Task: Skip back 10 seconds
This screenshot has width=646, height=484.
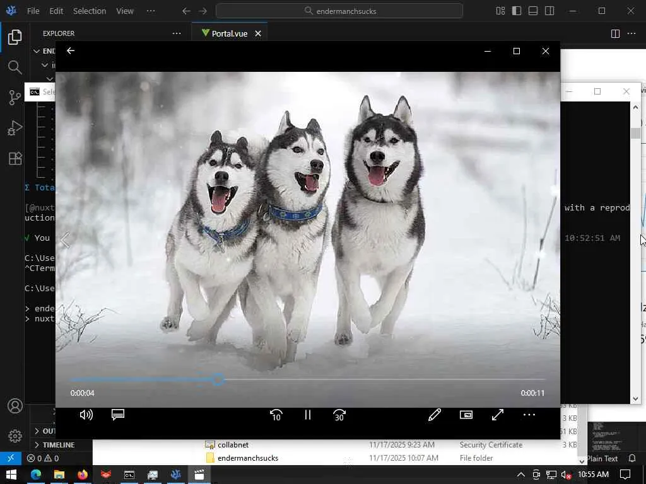Action: (x=276, y=415)
